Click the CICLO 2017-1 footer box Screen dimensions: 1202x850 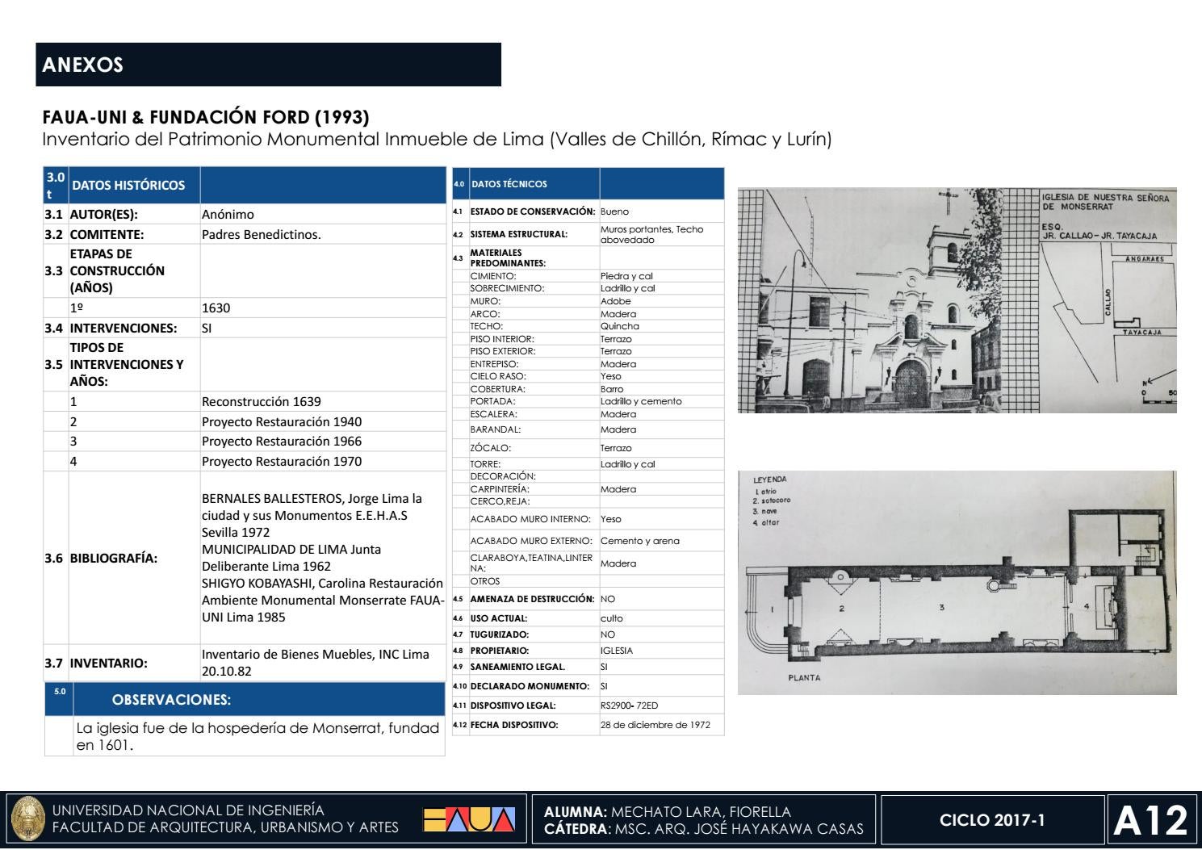pyautogui.click(x=992, y=820)
